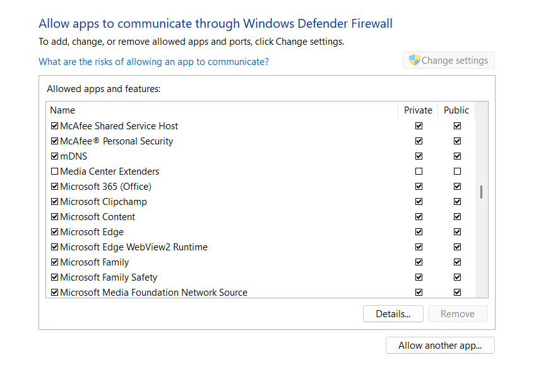
Task: Select the McAfee Shared Service Host text
Action: point(119,125)
